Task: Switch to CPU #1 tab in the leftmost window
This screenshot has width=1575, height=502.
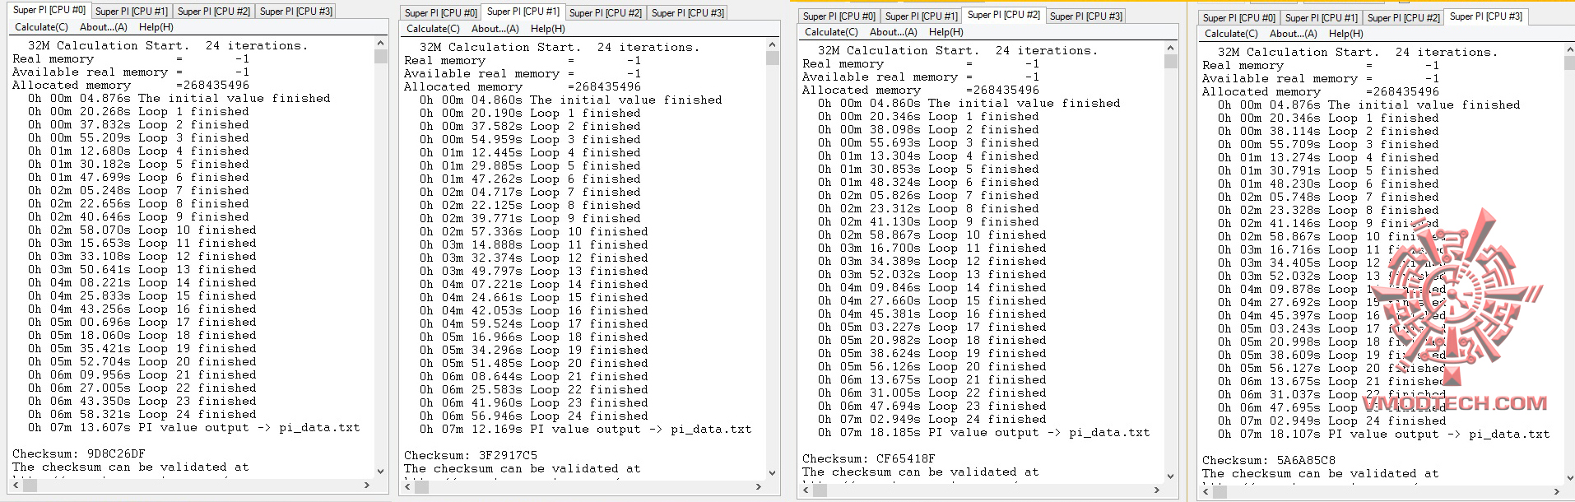Action: point(132,12)
